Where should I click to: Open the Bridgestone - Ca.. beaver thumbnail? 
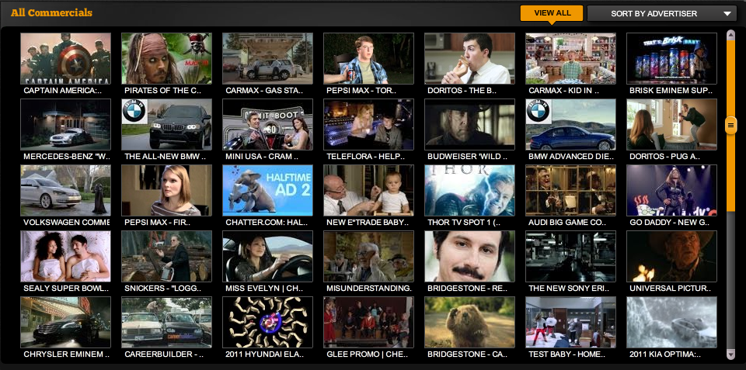point(469,323)
